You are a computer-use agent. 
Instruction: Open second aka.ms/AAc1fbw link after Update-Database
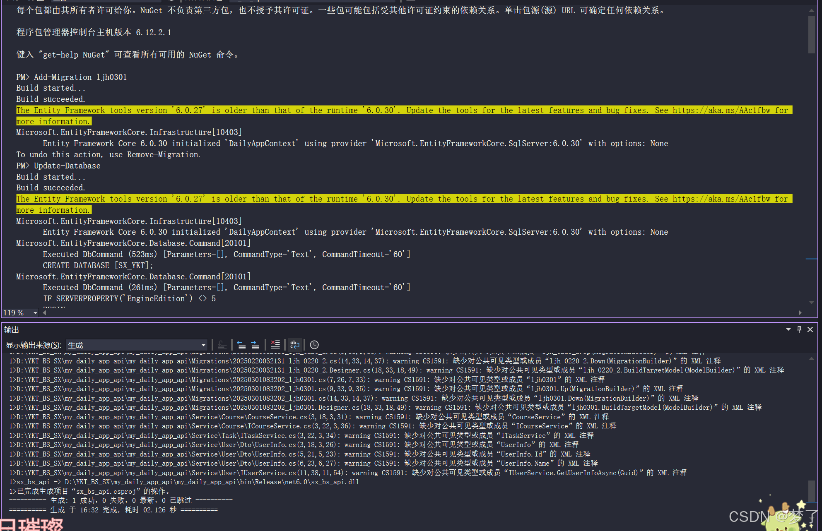[721, 199]
